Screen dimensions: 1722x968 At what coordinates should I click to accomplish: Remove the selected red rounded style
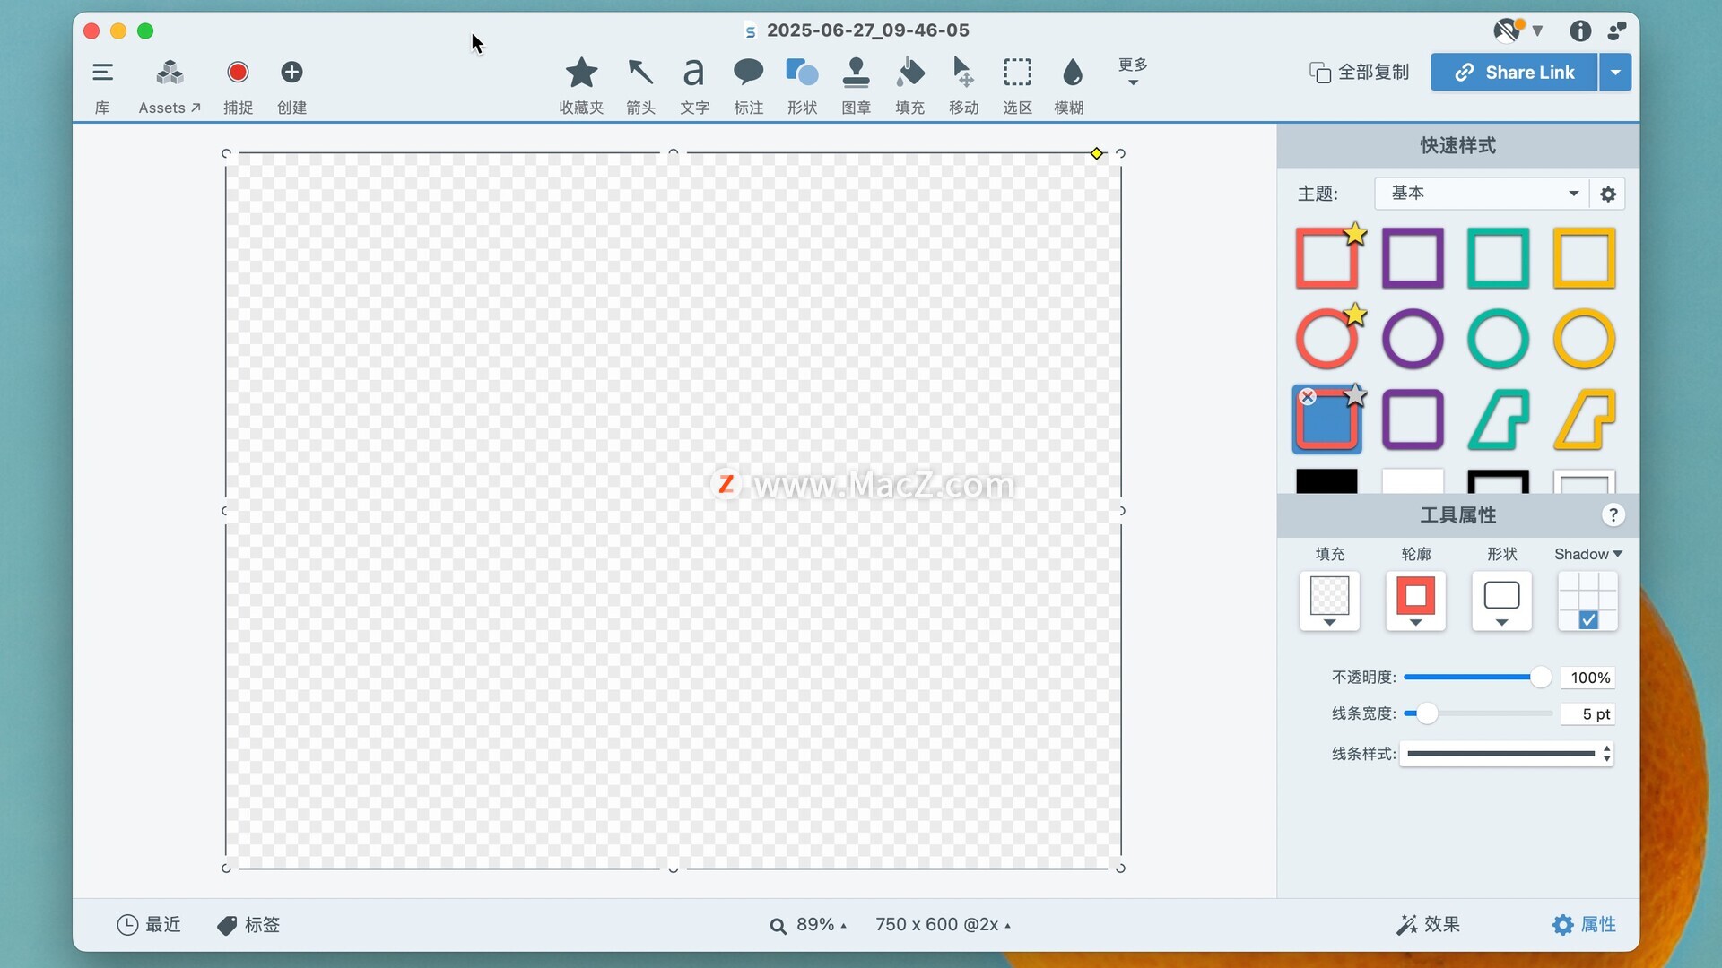(1308, 397)
